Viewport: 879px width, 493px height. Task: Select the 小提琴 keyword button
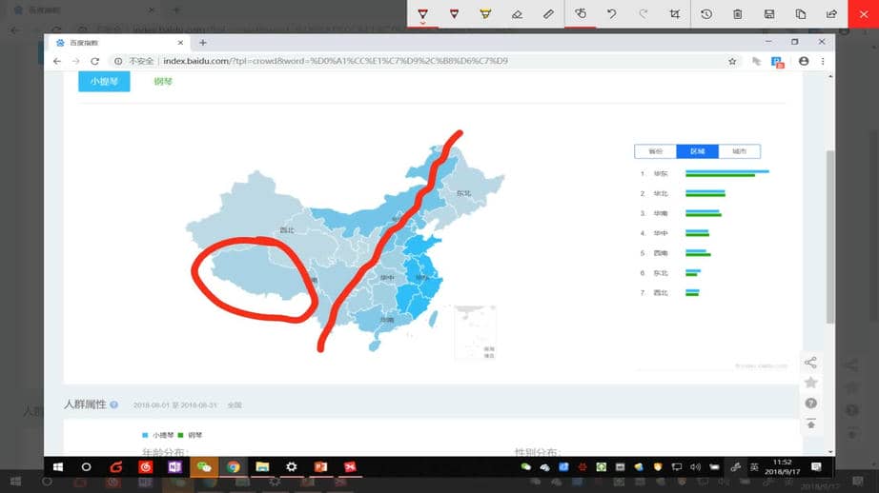[103, 82]
